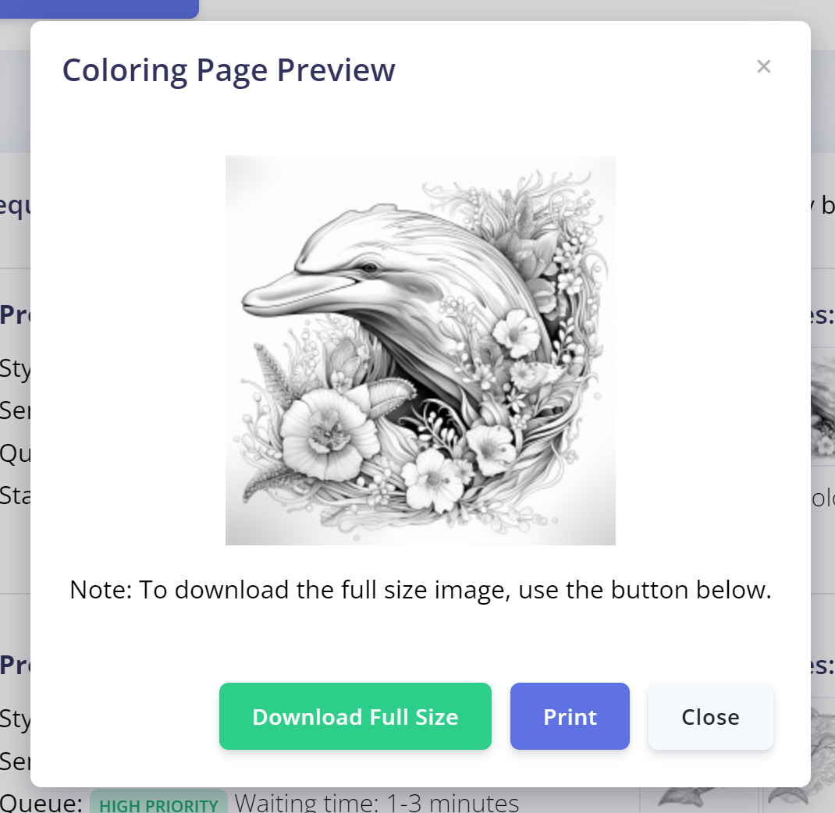The height and width of the screenshot is (813, 835).
Task: Click the 'Coloring Page Preview' title
Action: point(229,69)
